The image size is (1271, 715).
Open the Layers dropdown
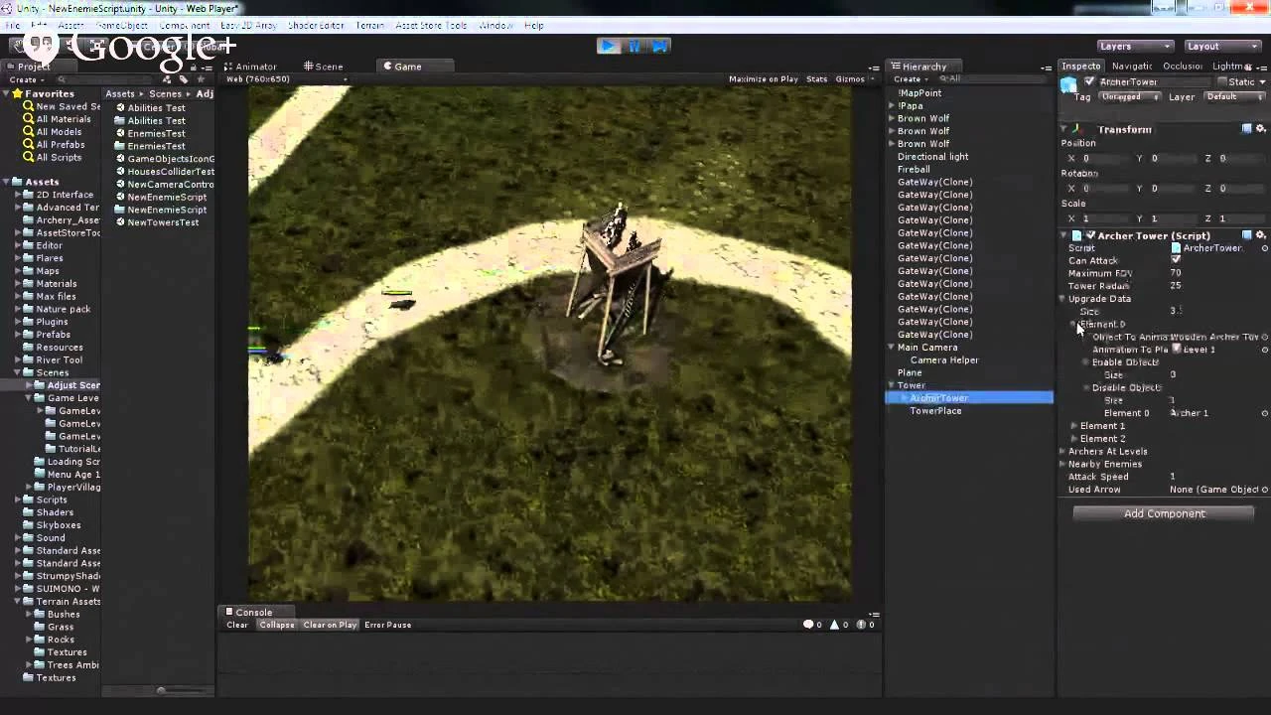tap(1135, 46)
